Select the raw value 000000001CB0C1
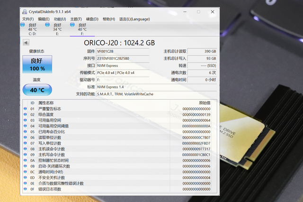 coord(196,155)
